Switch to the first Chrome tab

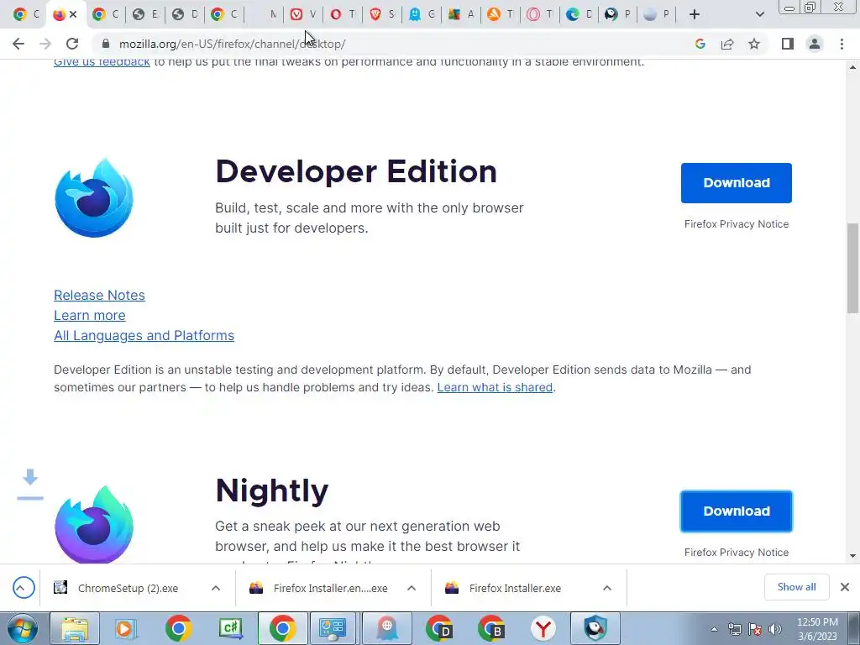coord(26,14)
